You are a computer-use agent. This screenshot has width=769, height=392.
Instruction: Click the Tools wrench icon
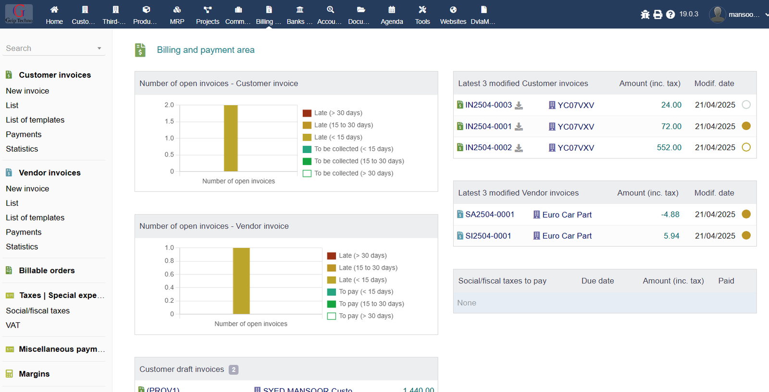click(x=422, y=10)
